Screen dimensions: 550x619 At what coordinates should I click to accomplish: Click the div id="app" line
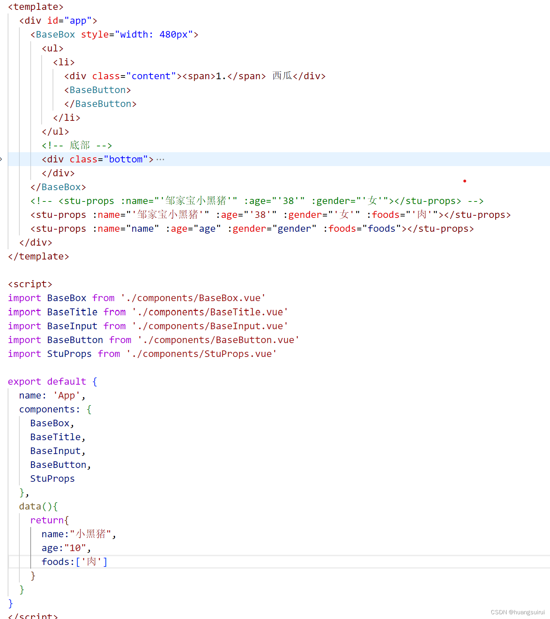(x=58, y=21)
